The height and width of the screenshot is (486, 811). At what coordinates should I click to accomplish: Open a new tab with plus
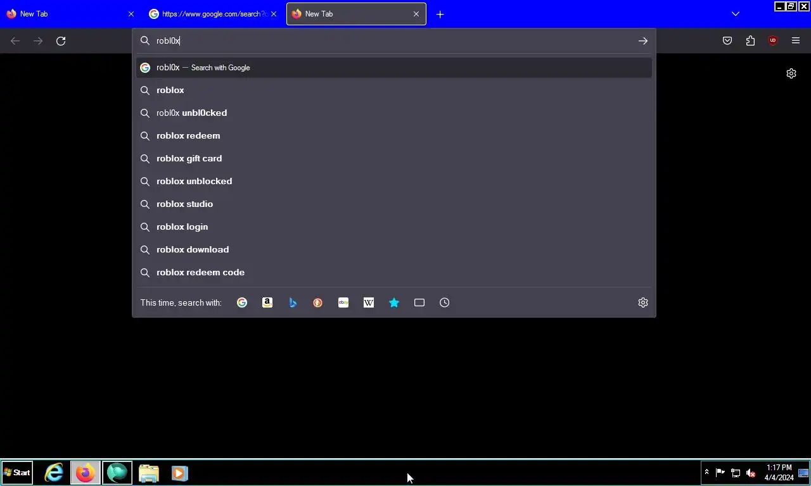[x=440, y=14]
